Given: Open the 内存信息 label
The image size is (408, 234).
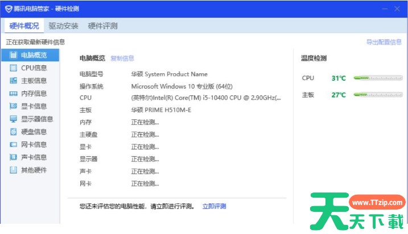Looking at the screenshot, I should 34,94.
